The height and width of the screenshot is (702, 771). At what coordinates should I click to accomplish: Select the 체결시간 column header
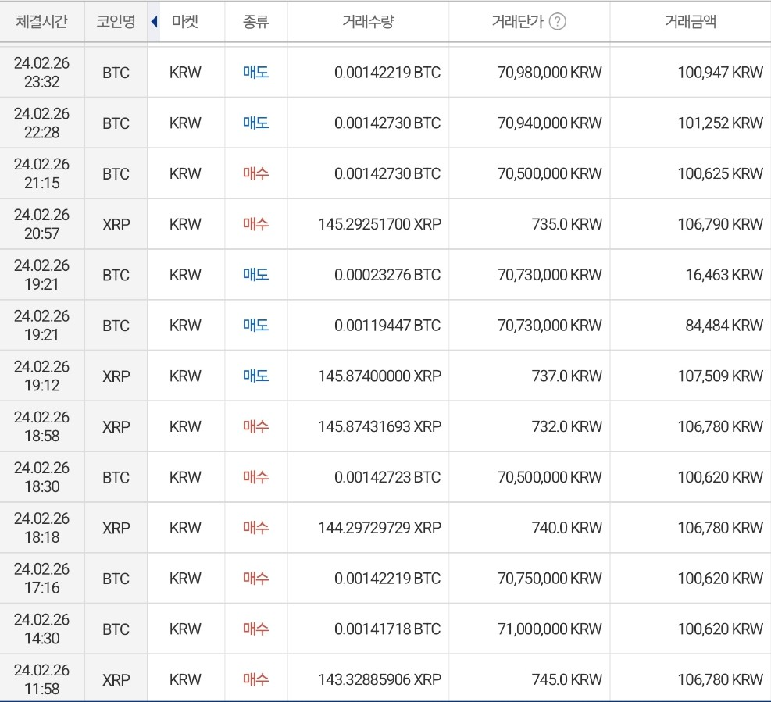42,22
